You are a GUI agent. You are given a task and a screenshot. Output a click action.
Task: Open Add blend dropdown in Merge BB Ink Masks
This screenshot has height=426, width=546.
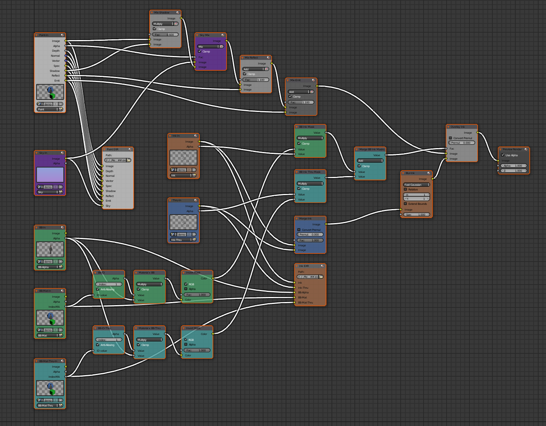click(x=370, y=161)
